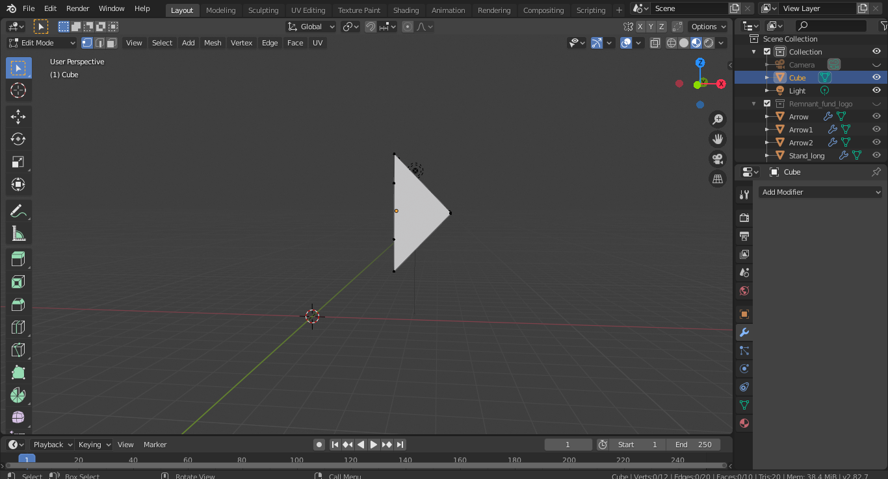Toggle proportional editing
888x479 pixels.
(408, 27)
